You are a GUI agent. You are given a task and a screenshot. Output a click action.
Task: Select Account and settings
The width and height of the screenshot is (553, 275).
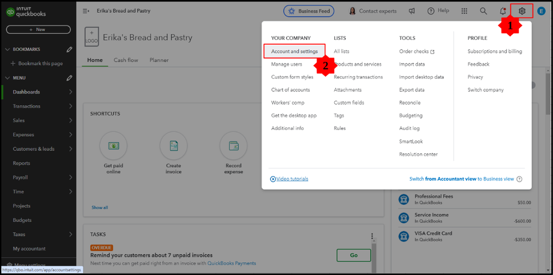(x=294, y=51)
